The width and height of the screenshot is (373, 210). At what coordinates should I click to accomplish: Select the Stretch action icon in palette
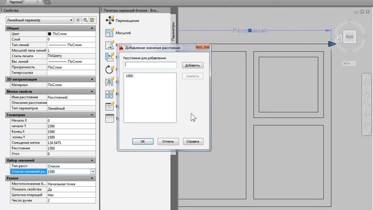coord(110,45)
